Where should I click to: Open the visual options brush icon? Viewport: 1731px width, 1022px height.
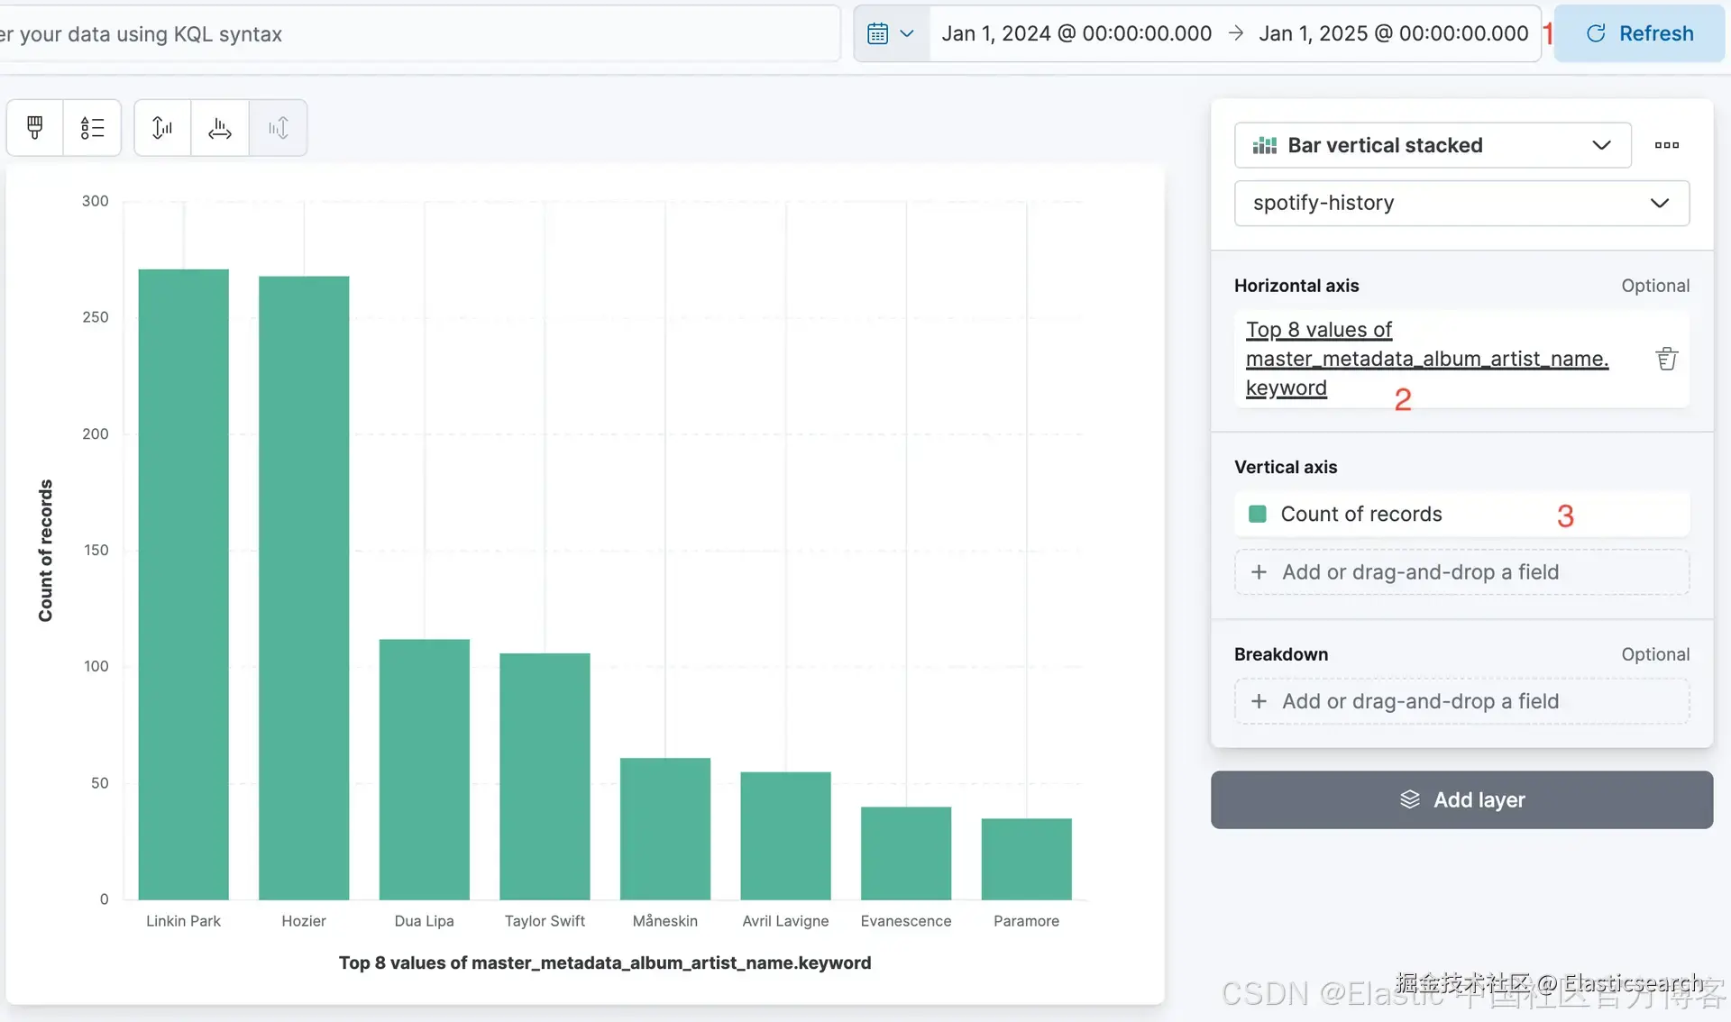(35, 128)
